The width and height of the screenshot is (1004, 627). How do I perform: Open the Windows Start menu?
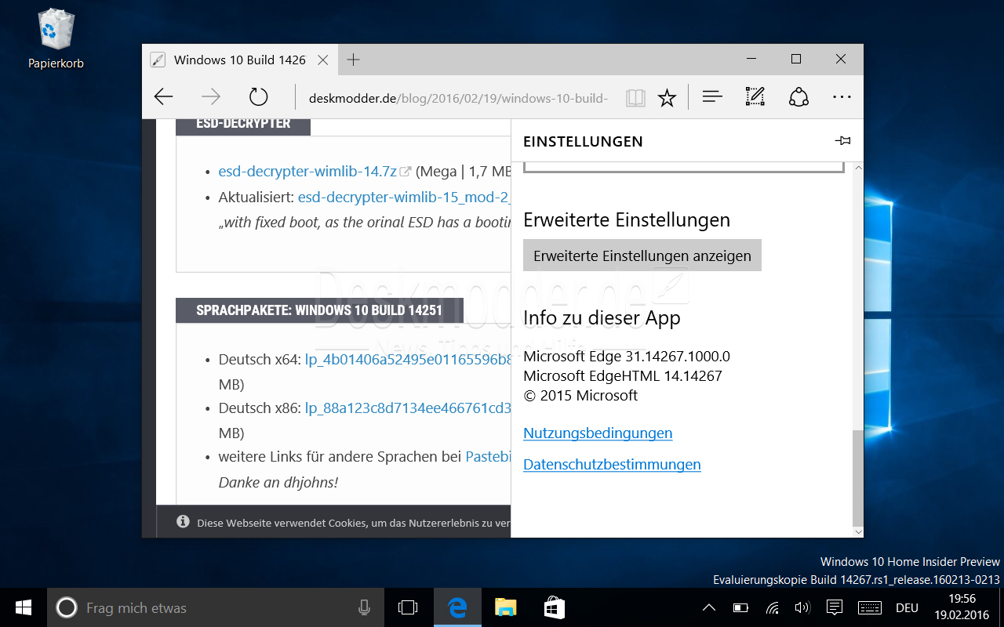pos(24,607)
